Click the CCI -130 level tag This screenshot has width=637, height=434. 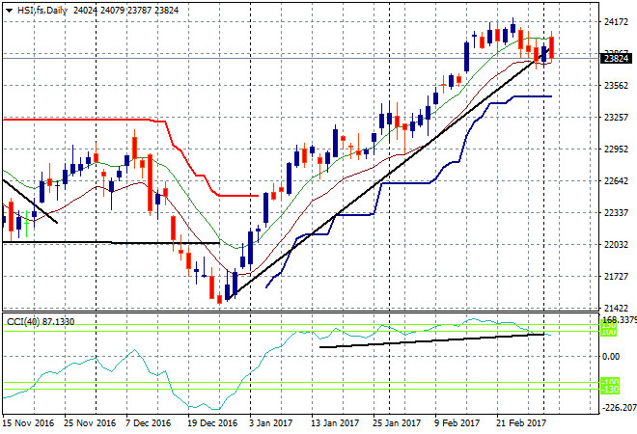609,390
